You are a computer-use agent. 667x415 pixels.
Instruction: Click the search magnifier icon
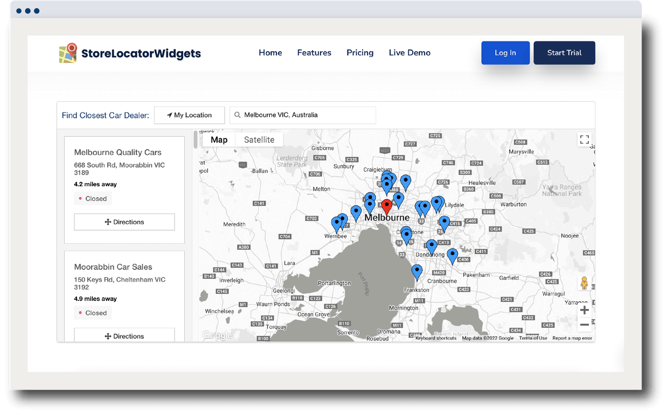[237, 115]
